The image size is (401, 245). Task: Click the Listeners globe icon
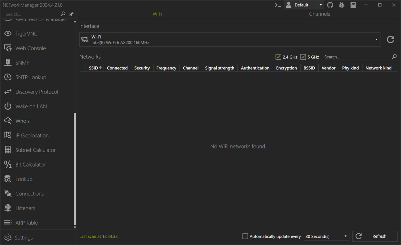8,208
